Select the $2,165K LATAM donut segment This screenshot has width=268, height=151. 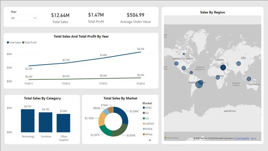click(102, 119)
